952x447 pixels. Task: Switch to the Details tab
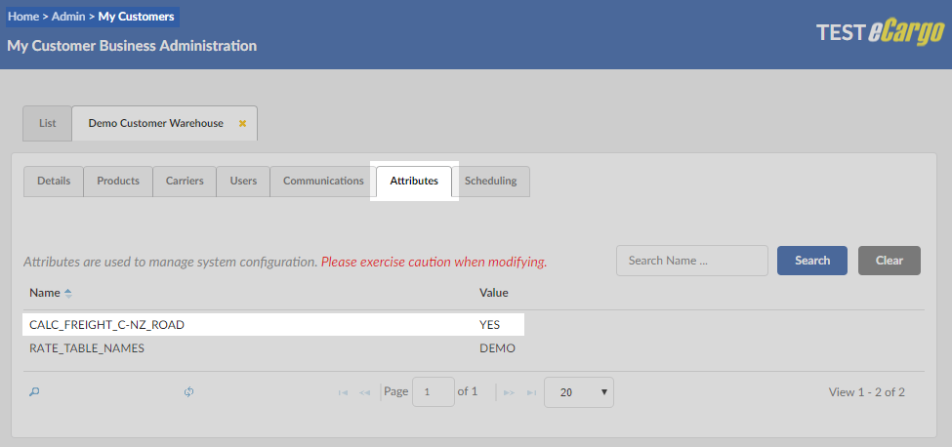pyautogui.click(x=54, y=182)
